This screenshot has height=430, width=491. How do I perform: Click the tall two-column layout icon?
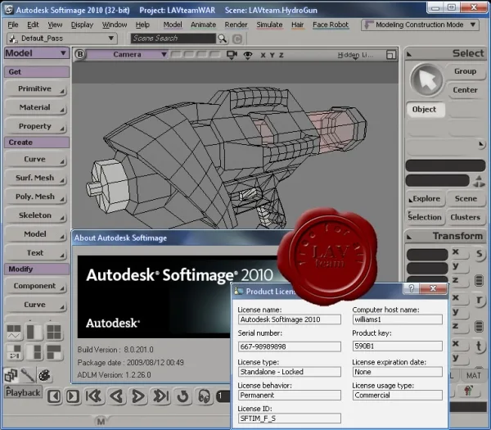pyautogui.click(x=34, y=333)
